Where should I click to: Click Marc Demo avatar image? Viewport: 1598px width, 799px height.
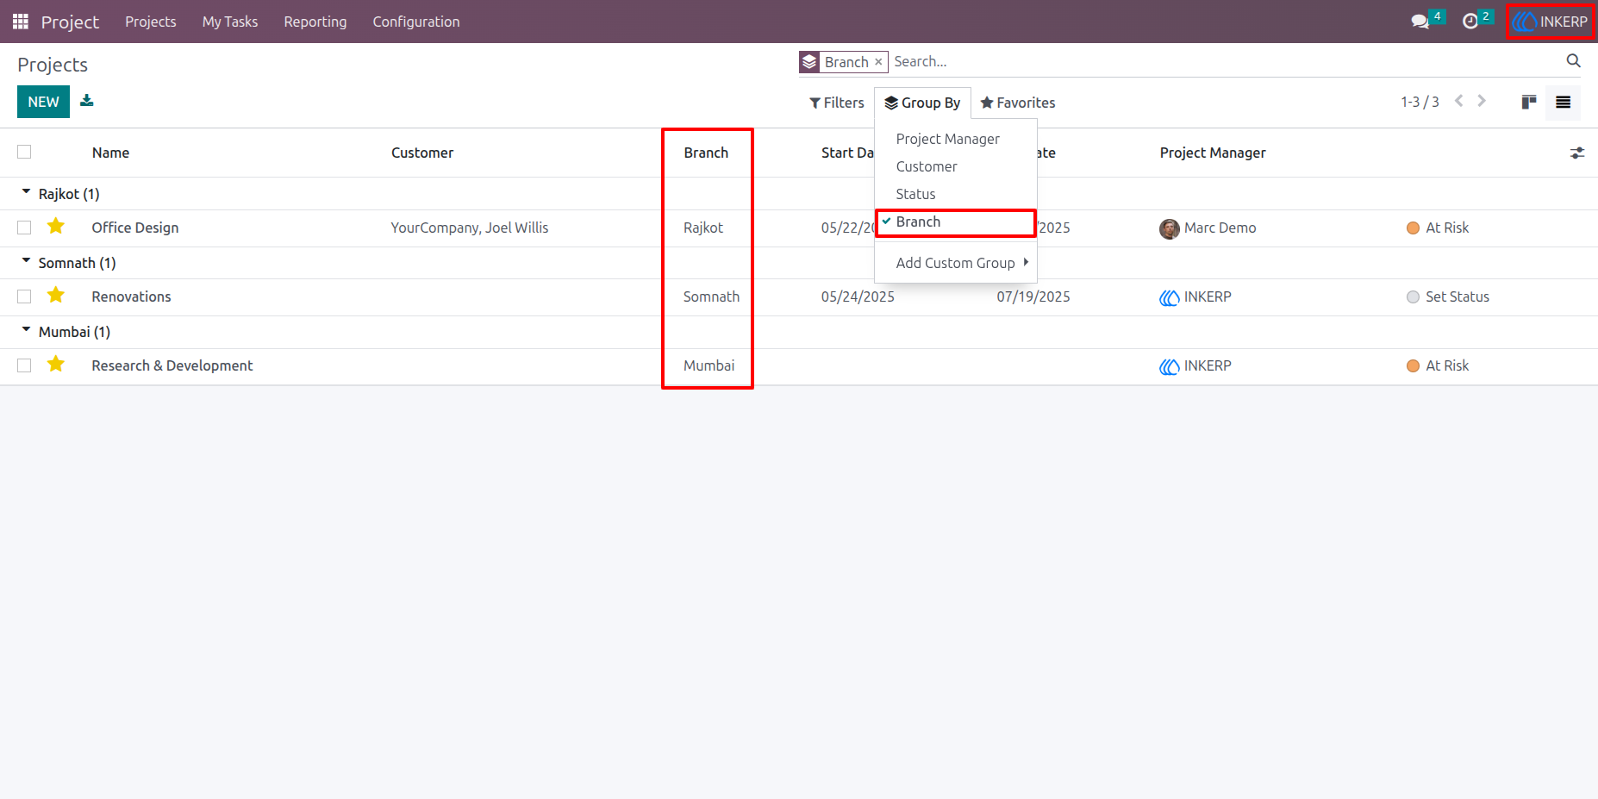[x=1170, y=228]
